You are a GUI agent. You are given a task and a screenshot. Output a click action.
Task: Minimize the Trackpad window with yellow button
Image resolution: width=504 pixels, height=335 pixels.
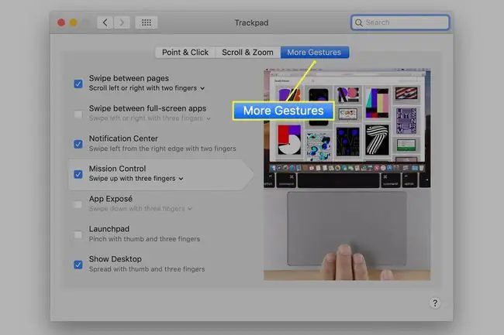(74, 22)
